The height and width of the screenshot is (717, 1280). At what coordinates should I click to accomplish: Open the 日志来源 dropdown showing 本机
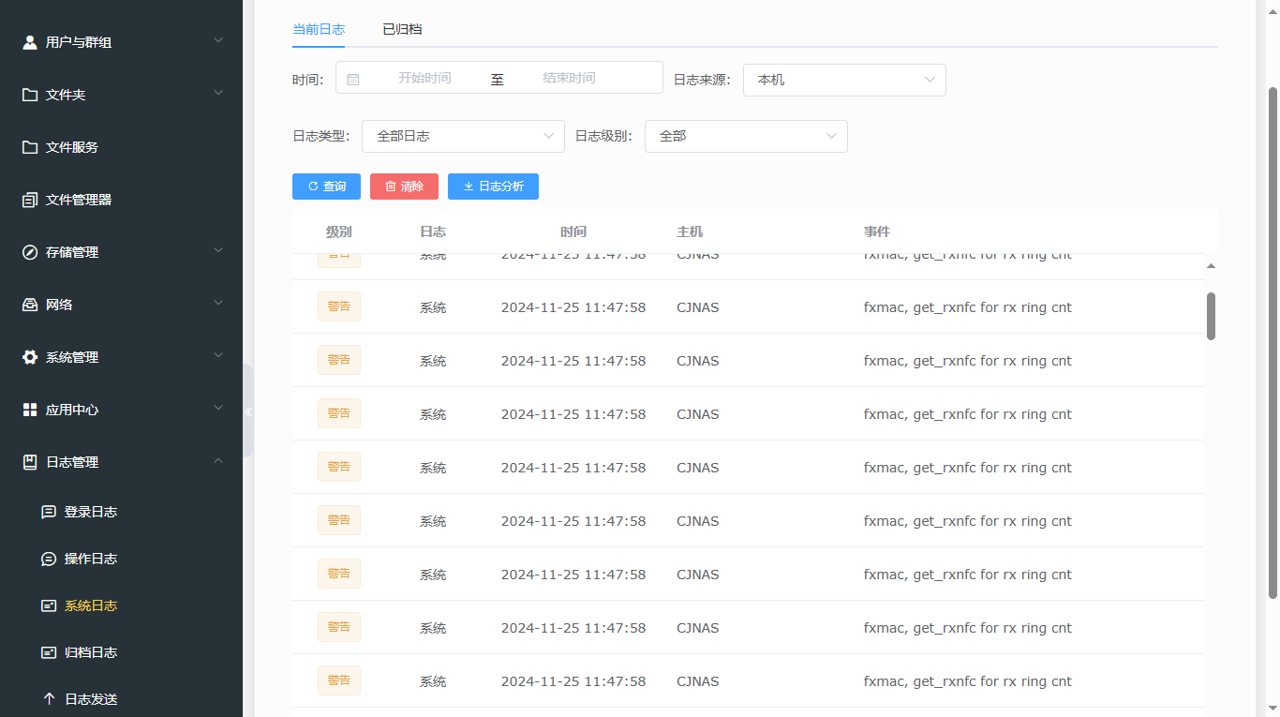843,80
